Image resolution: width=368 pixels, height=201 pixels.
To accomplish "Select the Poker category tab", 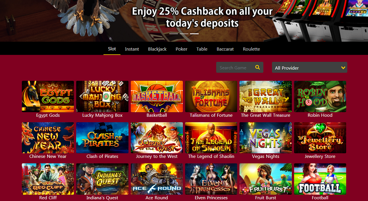I will tap(181, 49).
